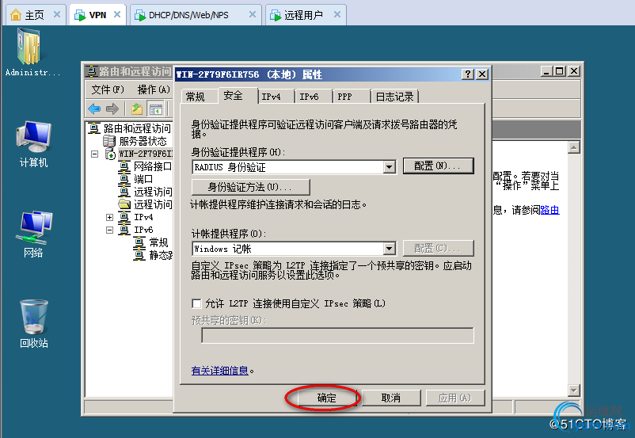Open the 操作(A) menu
The image size is (635, 438).
[154, 90]
